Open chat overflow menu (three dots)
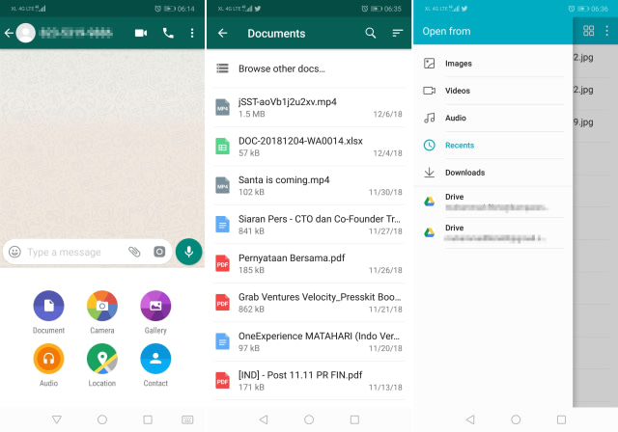 pos(192,33)
